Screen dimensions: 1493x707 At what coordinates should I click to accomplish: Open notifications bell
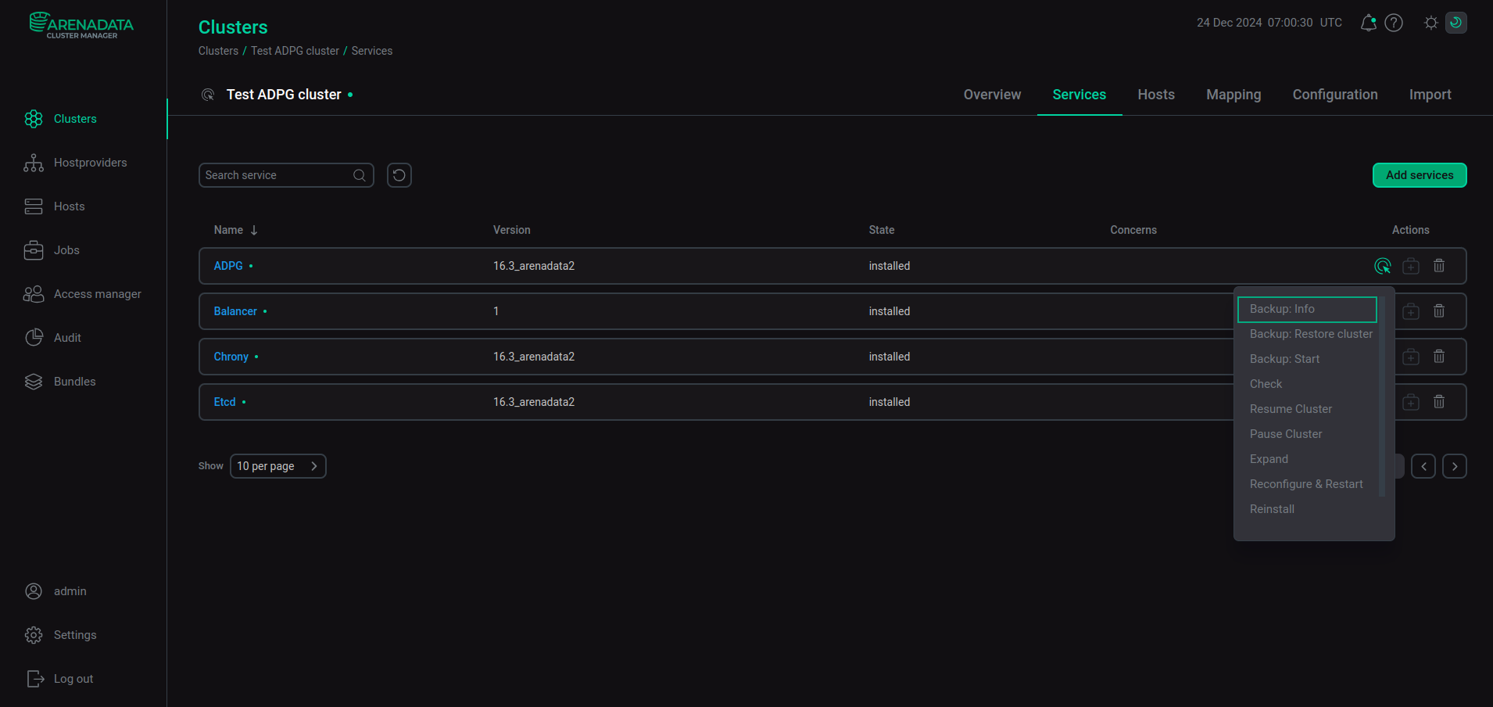click(1368, 23)
